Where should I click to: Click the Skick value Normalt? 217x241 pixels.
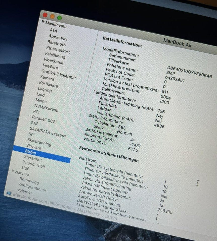click(x=124, y=133)
